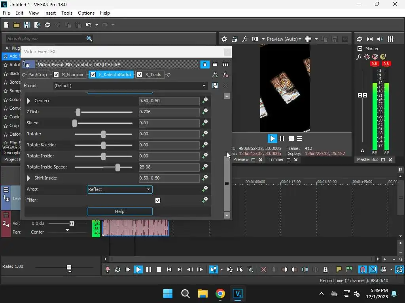Toggle Enable Snapping magnet icon
This screenshot has width=405, height=303.
[363, 269]
